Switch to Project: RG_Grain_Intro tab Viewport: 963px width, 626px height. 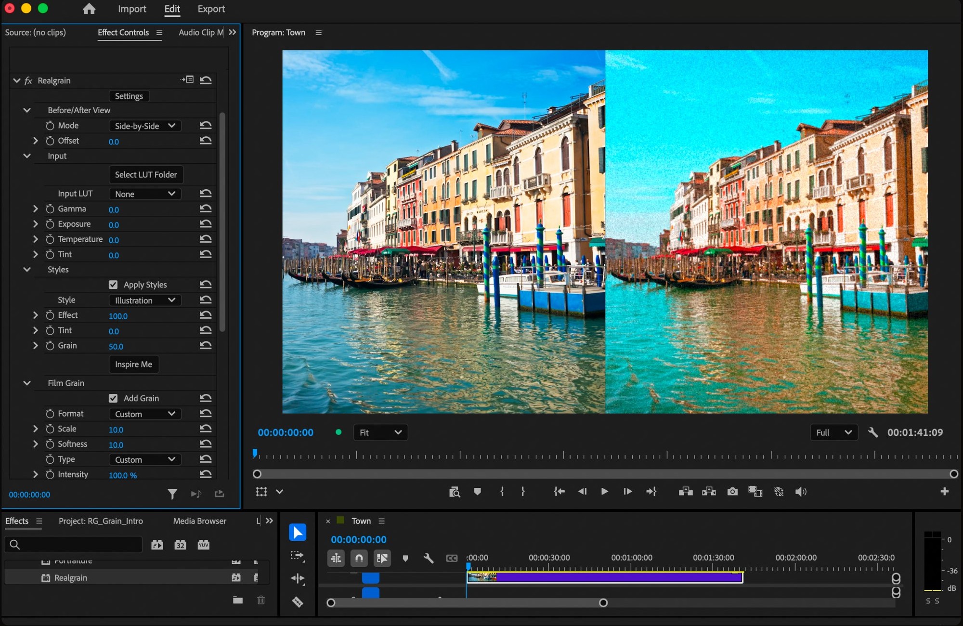[101, 521]
